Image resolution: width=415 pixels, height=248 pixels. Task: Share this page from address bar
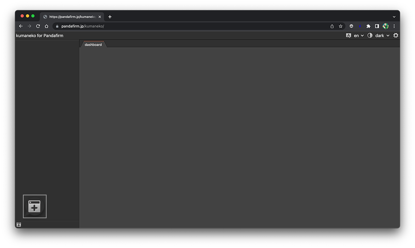click(332, 26)
